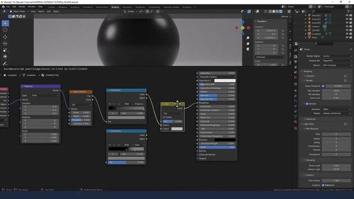Select the Annotate pencil tool
This screenshot has width=354, height=199.
[5, 64]
